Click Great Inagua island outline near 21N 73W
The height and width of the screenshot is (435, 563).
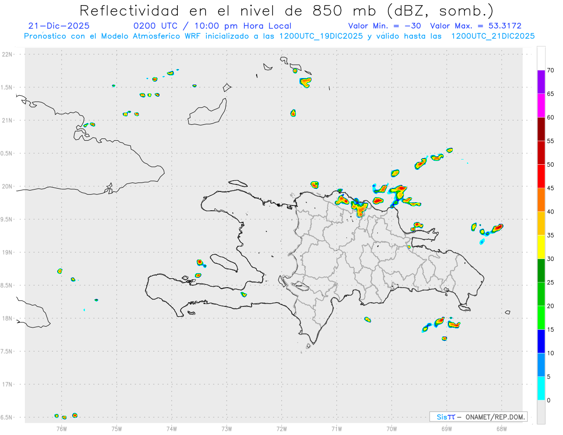click(208, 112)
